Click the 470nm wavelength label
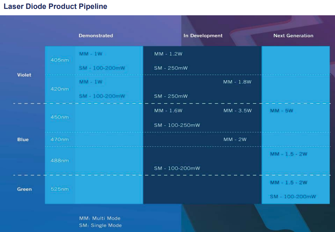 tap(59, 140)
